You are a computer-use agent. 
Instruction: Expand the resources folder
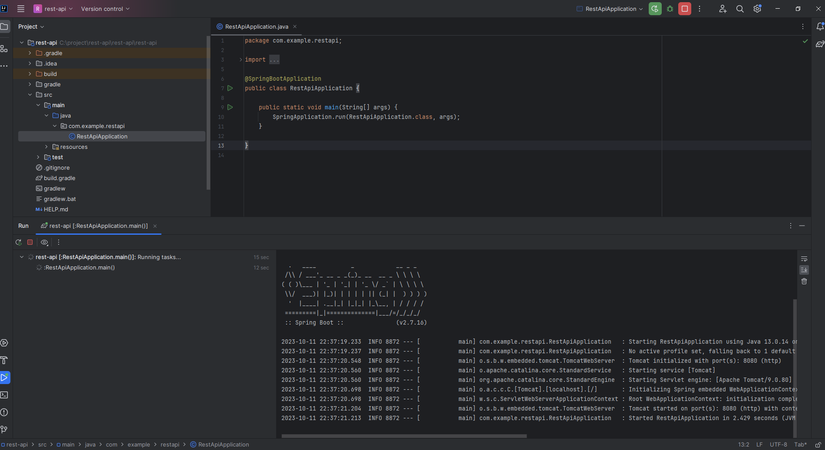pyautogui.click(x=46, y=147)
